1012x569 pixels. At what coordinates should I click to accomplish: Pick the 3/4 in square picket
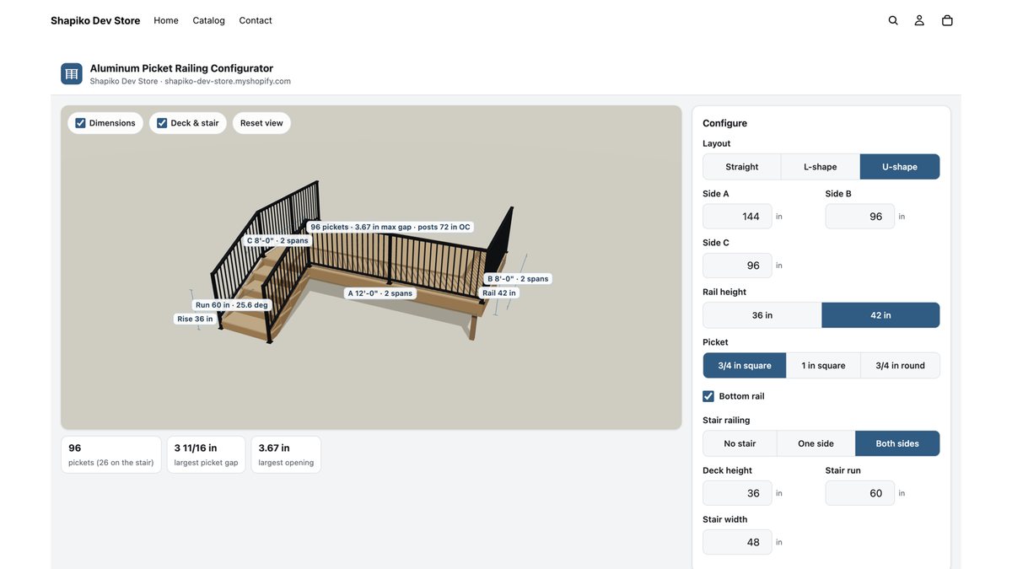pyautogui.click(x=745, y=366)
